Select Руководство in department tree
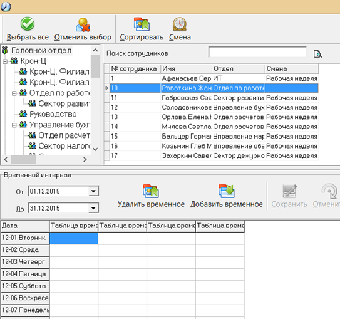 click(53, 114)
